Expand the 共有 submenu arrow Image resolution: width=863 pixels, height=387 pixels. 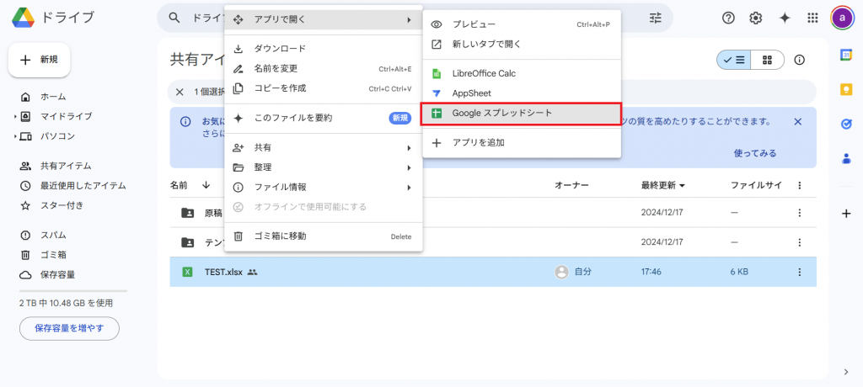pyautogui.click(x=409, y=148)
